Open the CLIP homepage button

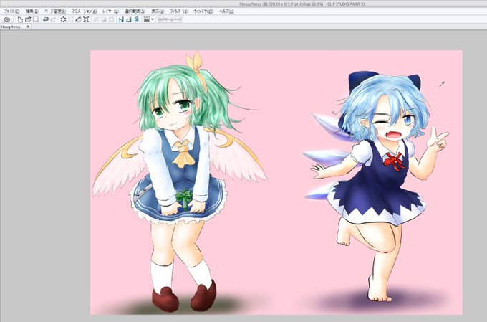(x=170, y=19)
